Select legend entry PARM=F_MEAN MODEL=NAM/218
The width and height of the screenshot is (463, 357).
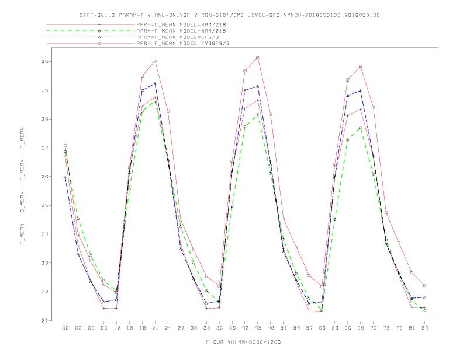181,31
